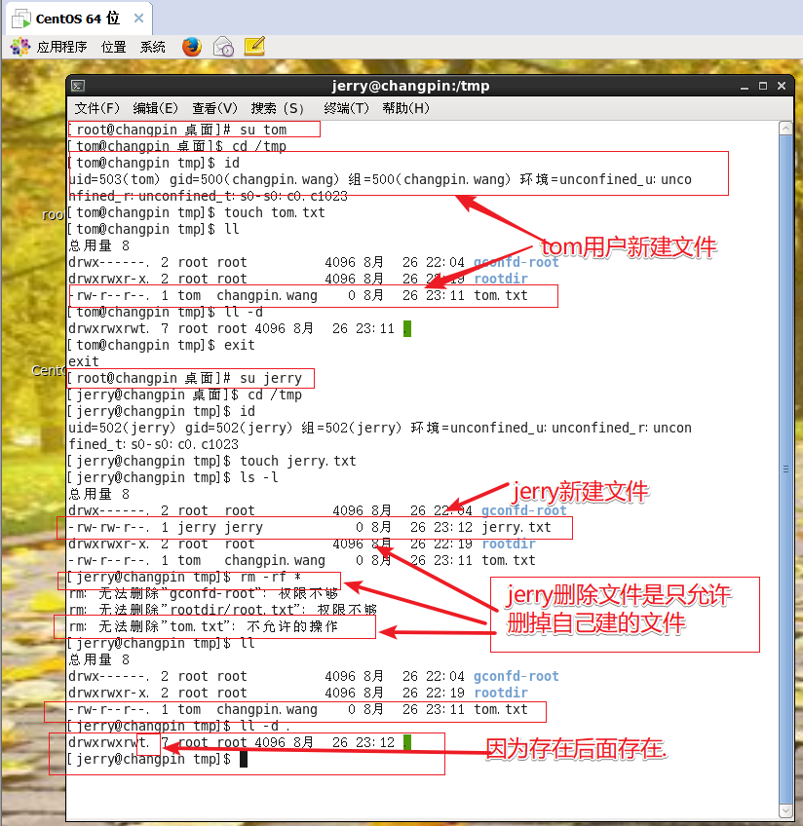803x826 pixels.
Task: Click the uid=503(tom) id output line
Action: pyautogui.click(x=380, y=179)
